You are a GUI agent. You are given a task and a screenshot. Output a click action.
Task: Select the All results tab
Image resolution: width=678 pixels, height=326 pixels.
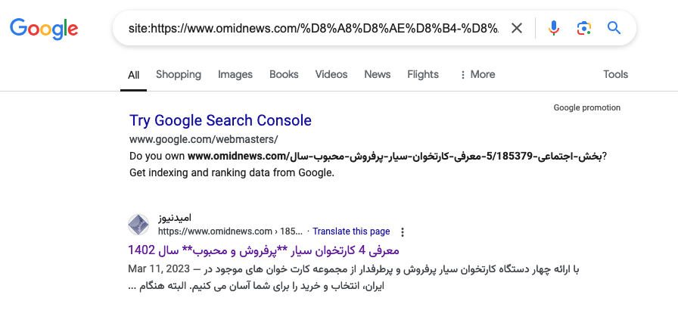pyautogui.click(x=134, y=74)
